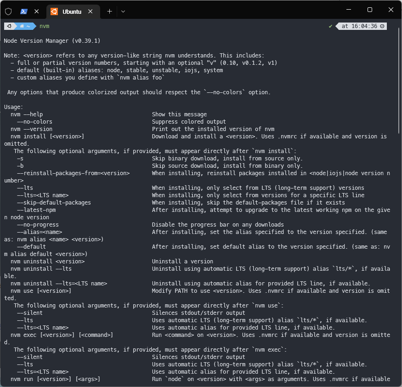The width and height of the screenshot is (402, 387).
Task: Click the green checkmark status indicator
Action: (330, 26)
